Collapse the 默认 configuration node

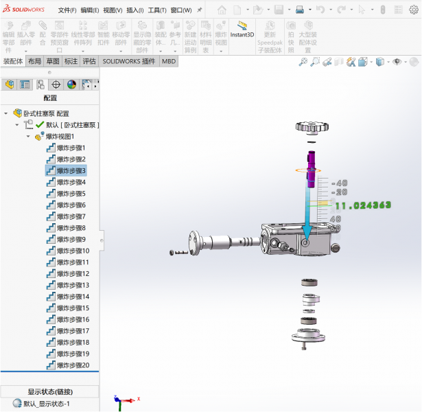[17, 125]
